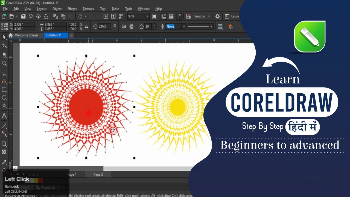Click the gray swatch in the document palette
The height and width of the screenshot is (197, 350).
[x=32, y=181]
